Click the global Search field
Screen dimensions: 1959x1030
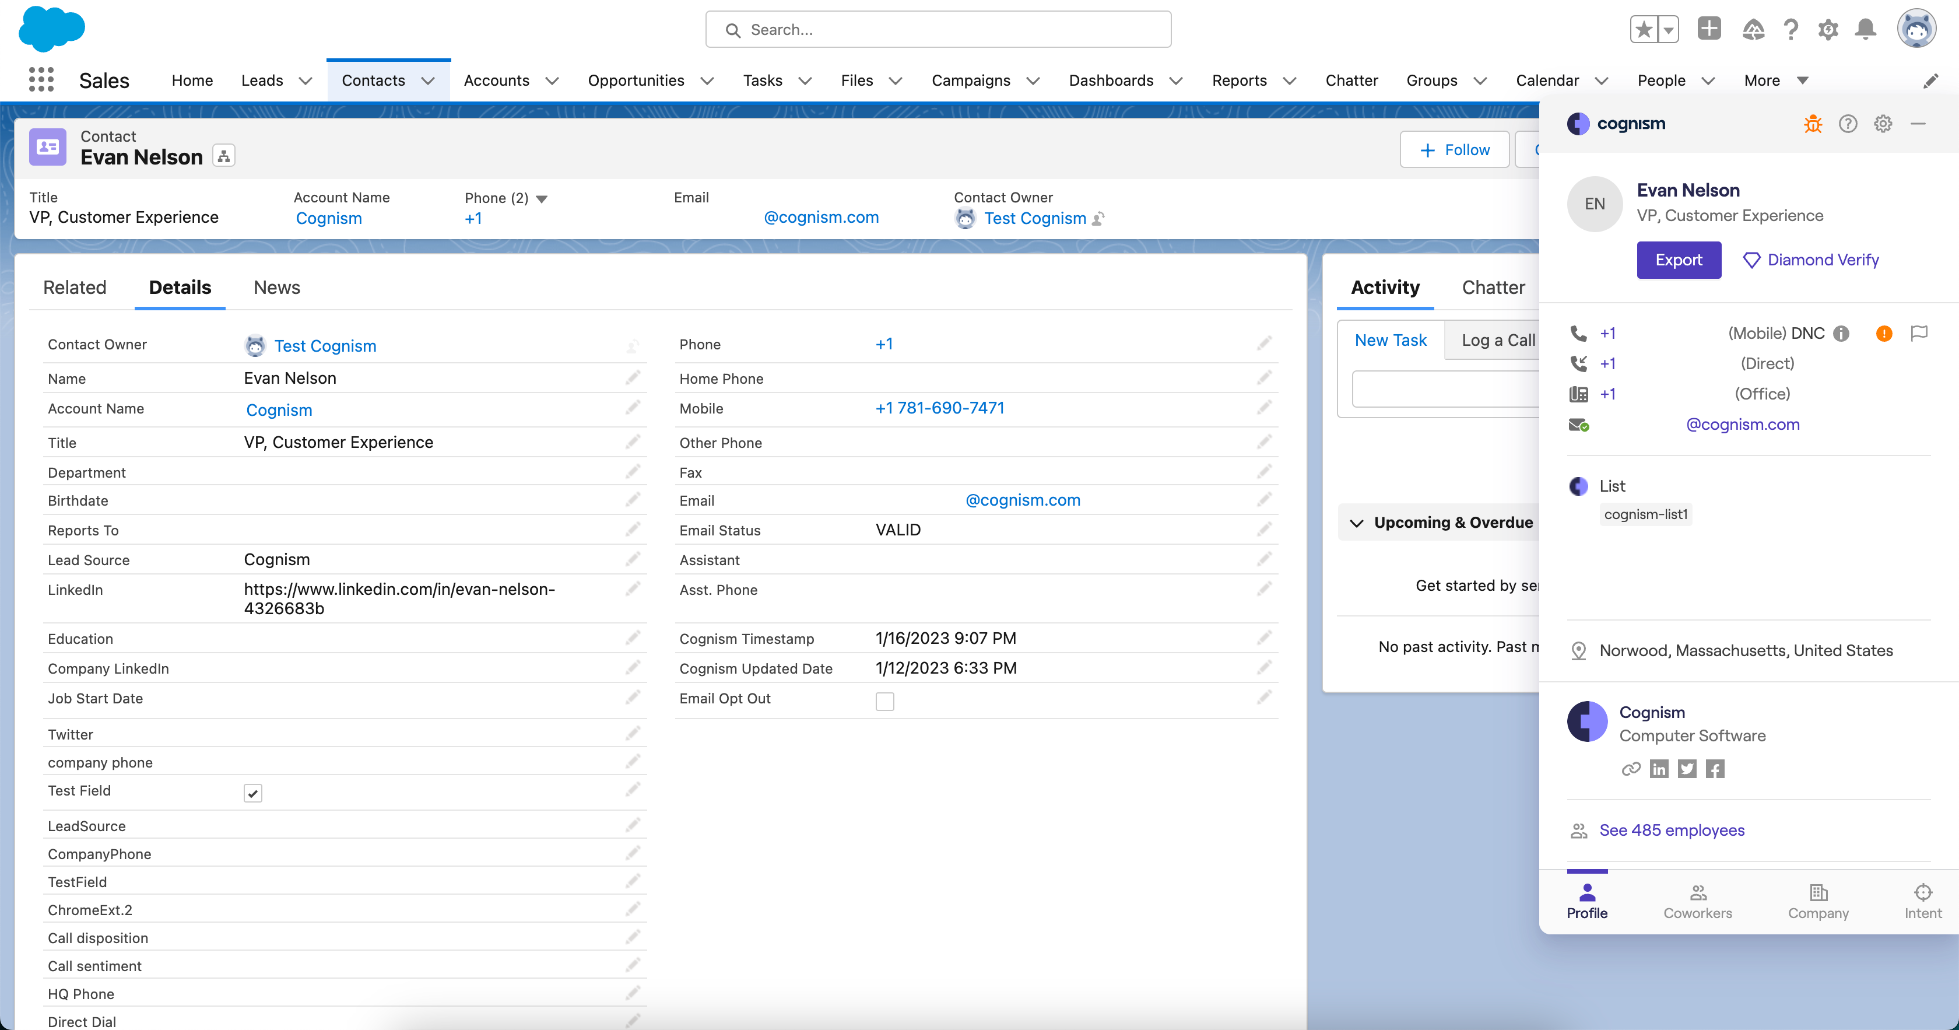pos(938,30)
